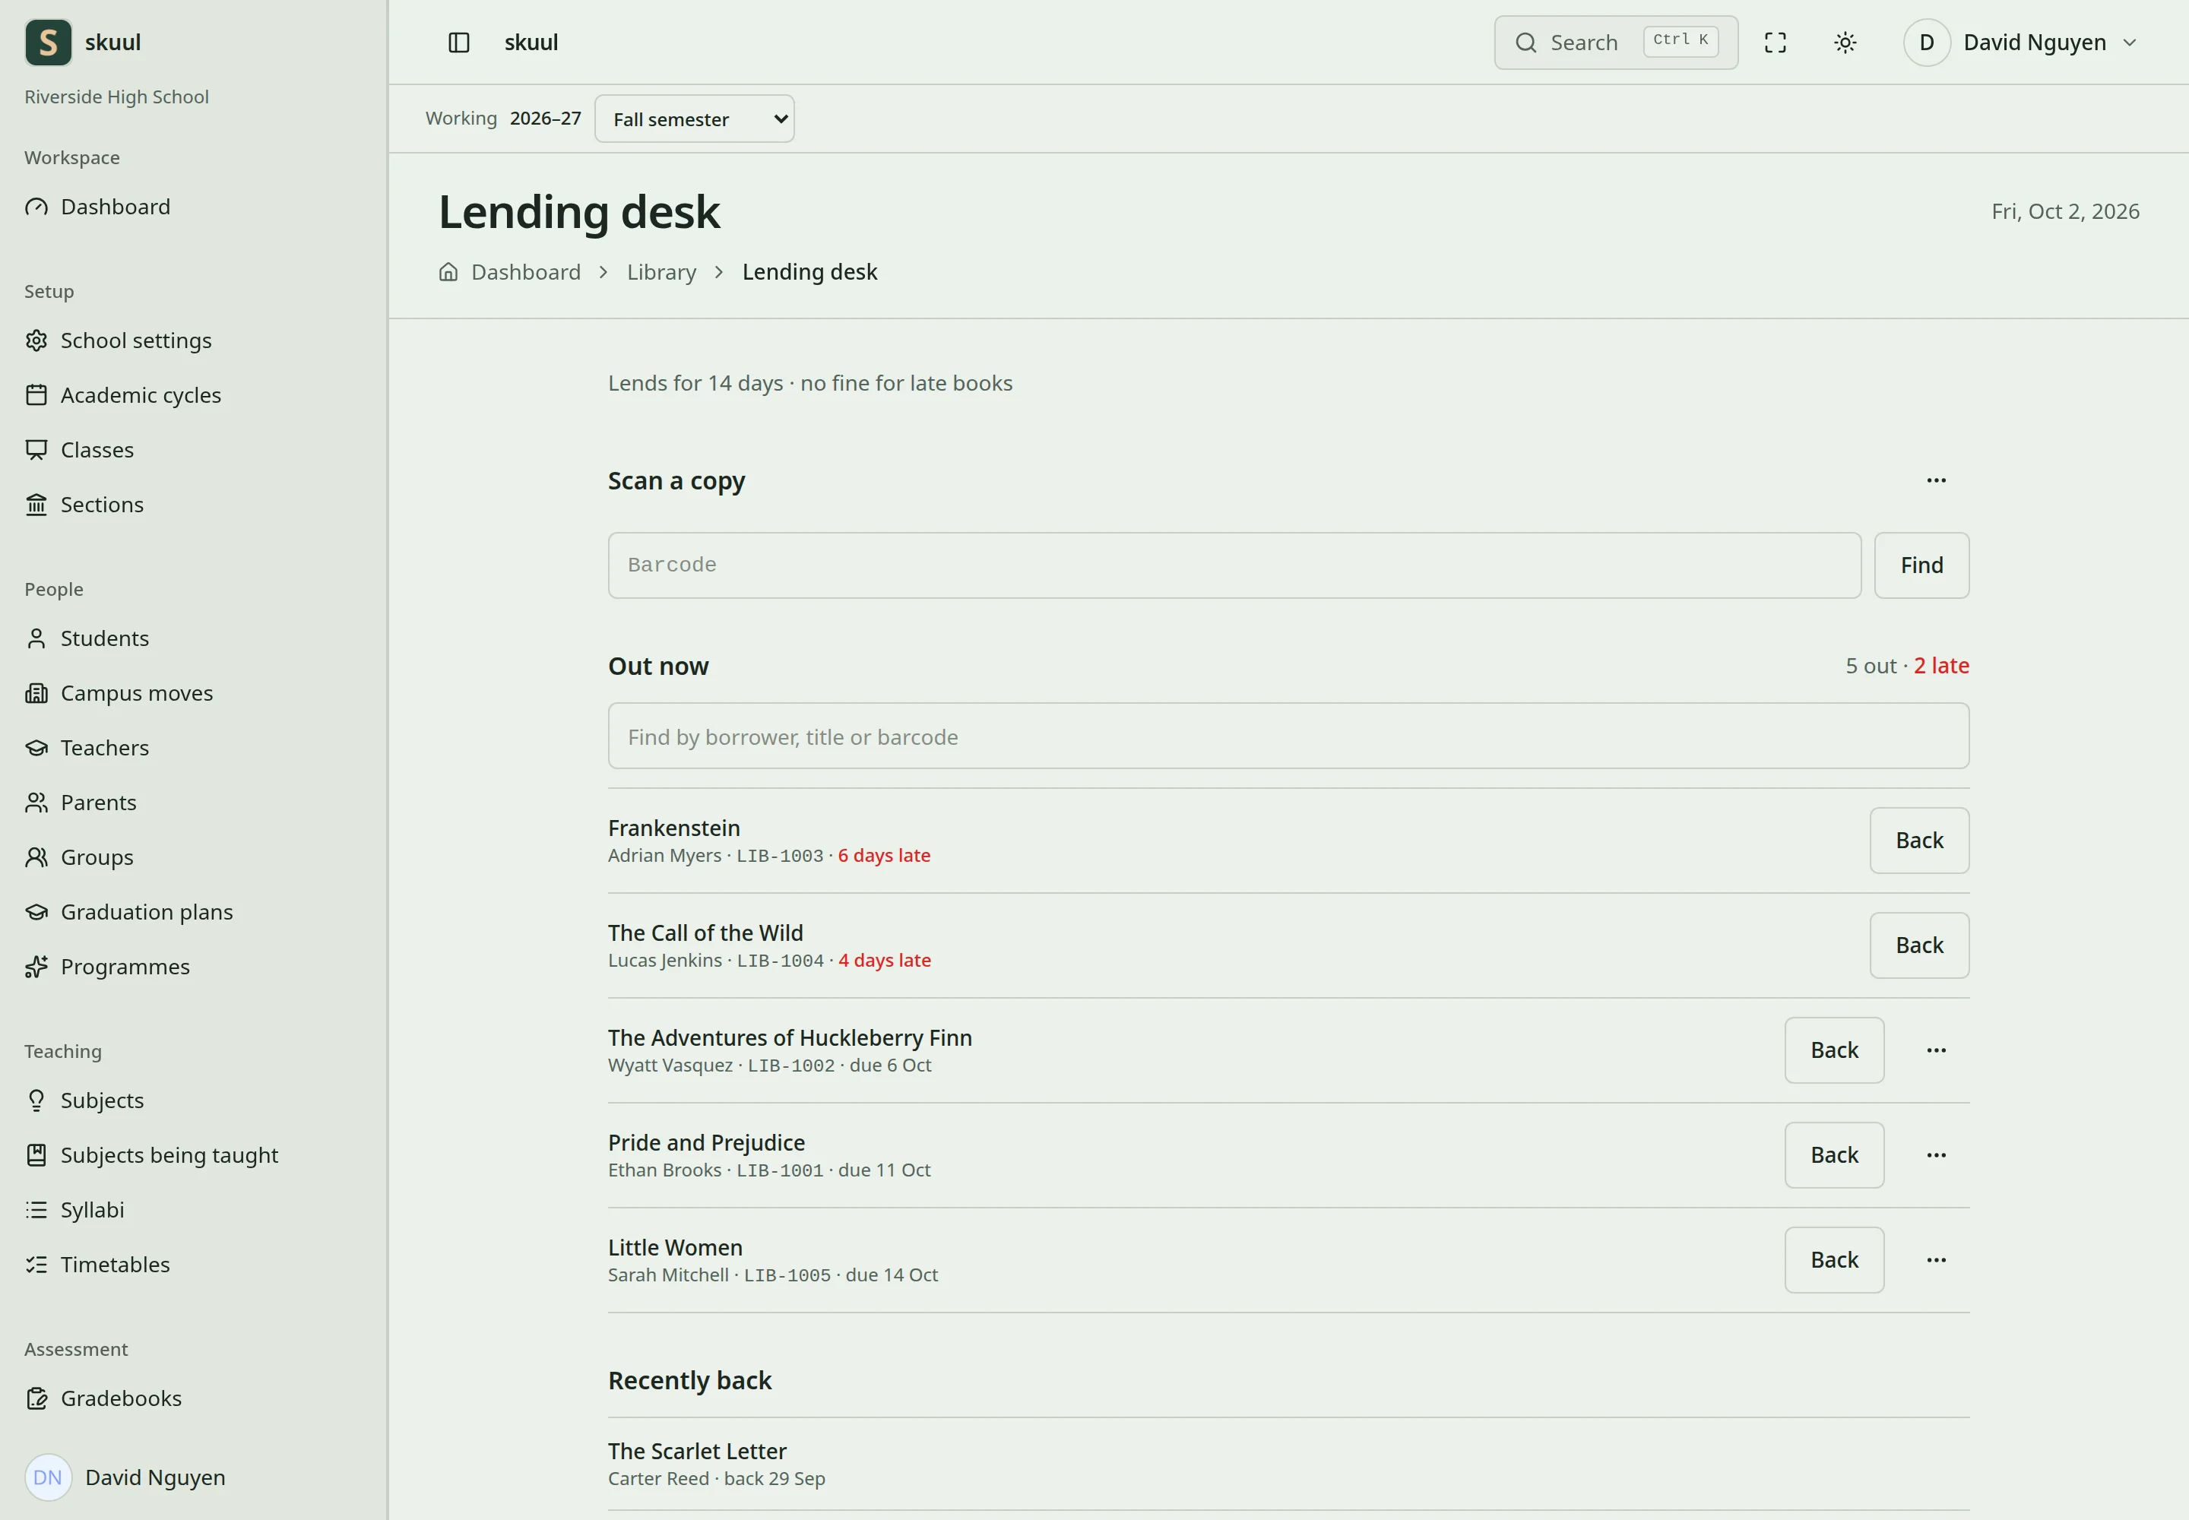
Task: Open Academic cycles calendar icon
Action: click(x=36, y=394)
